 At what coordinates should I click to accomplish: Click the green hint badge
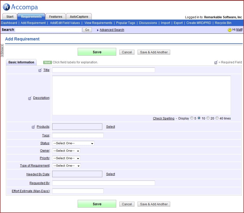point(47,62)
